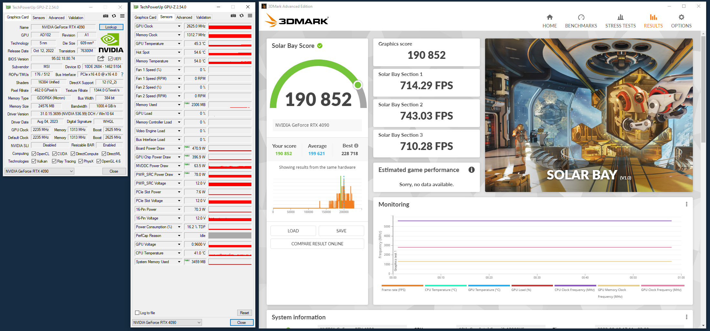Click the 3DMark vertical scrollbar thumb

[x=703, y=89]
